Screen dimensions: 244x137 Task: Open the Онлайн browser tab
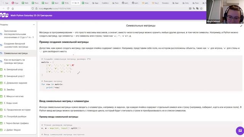pos(165,3)
